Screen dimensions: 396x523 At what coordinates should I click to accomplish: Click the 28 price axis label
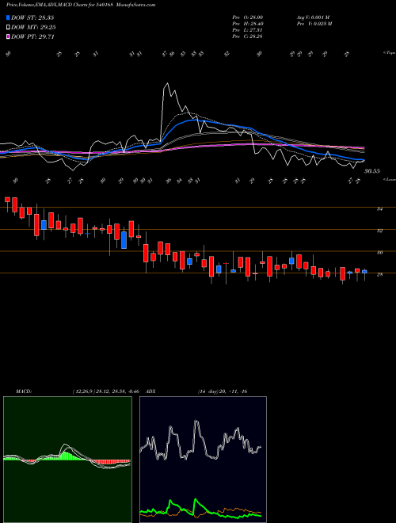tap(379, 274)
